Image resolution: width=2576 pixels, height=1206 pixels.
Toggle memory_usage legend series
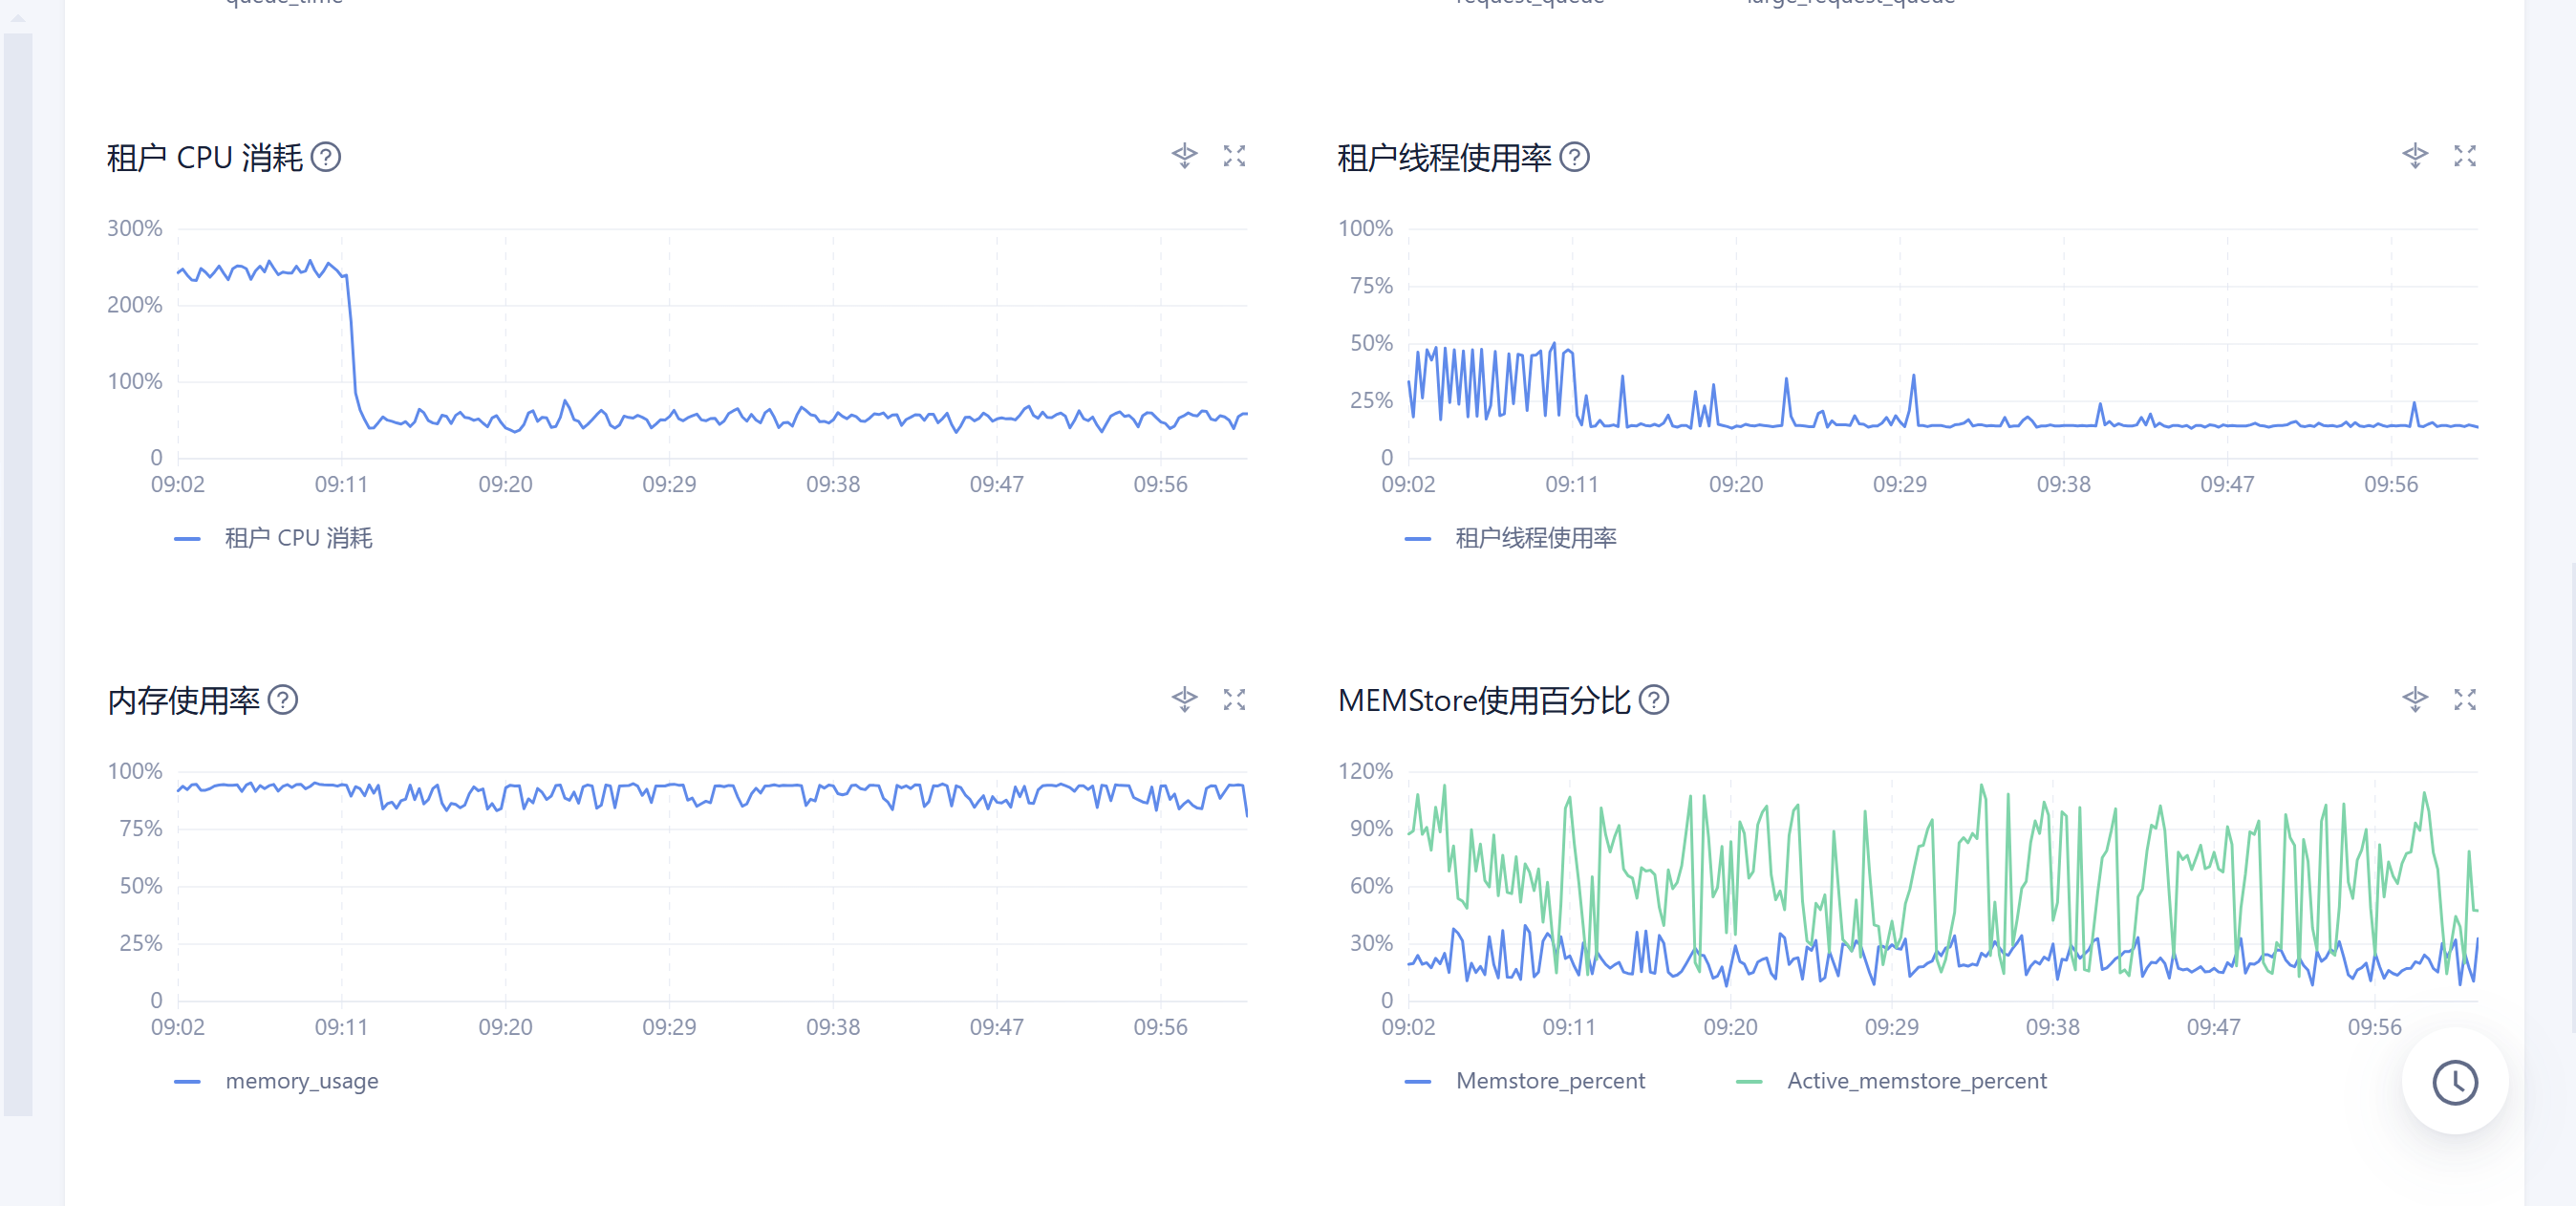301,1081
